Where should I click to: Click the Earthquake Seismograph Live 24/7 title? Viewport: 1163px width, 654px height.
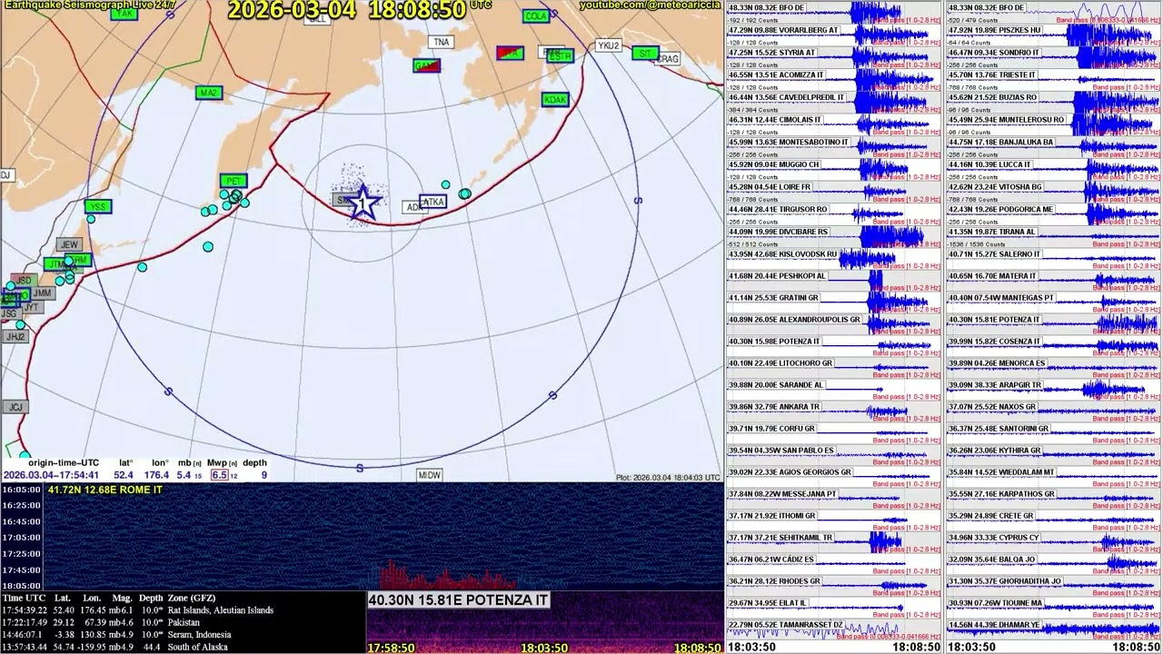90,5
